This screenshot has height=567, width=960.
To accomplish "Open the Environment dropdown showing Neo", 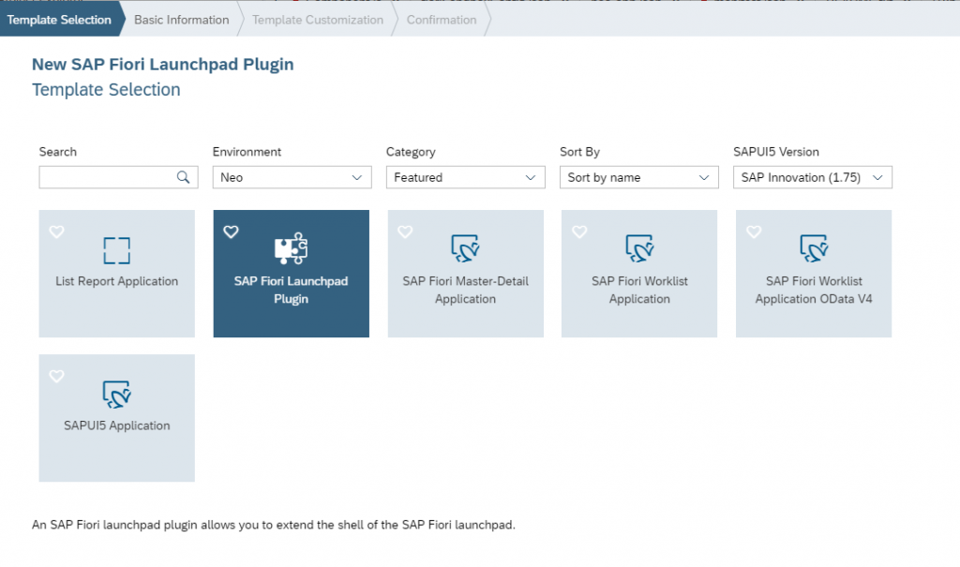I will [292, 177].
